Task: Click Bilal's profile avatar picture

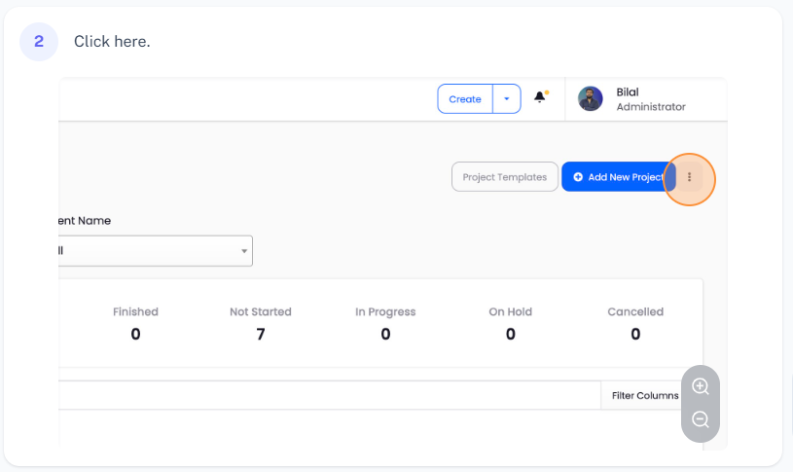Action: 591,98
